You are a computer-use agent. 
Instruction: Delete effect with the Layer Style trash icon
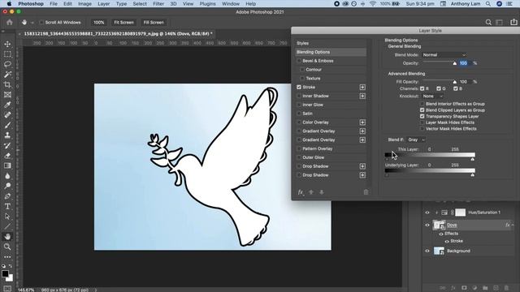click(366, 192)
